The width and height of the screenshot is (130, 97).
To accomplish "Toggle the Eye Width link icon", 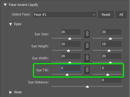I will 87,58.
